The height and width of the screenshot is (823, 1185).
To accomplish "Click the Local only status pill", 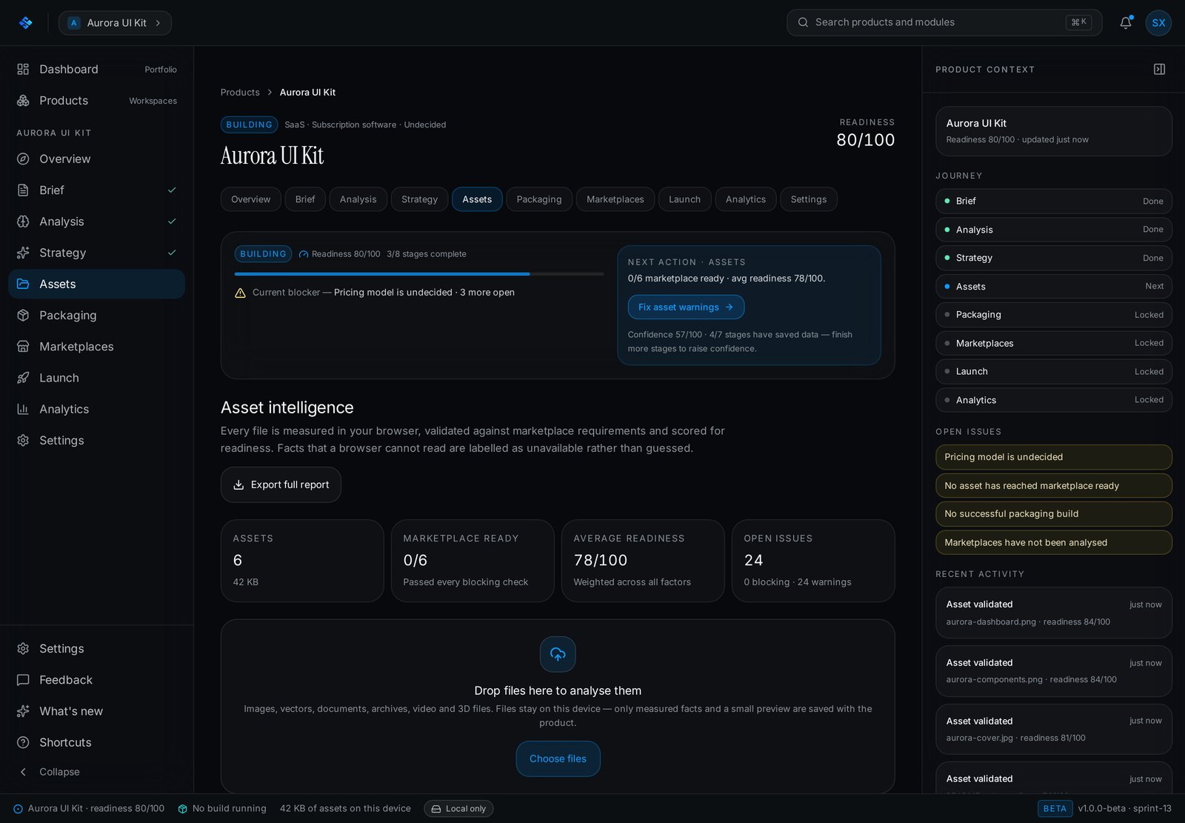I will click(458, 809).
